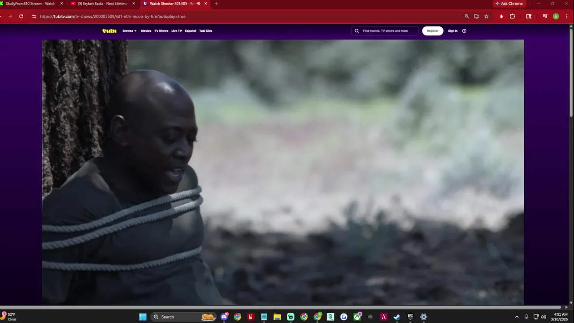The height and width of the screenshot is (323, 574).
Task: Go to Live TV
Action: (x=177, y=31)
